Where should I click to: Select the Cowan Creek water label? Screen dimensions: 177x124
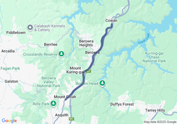[144, 39]
